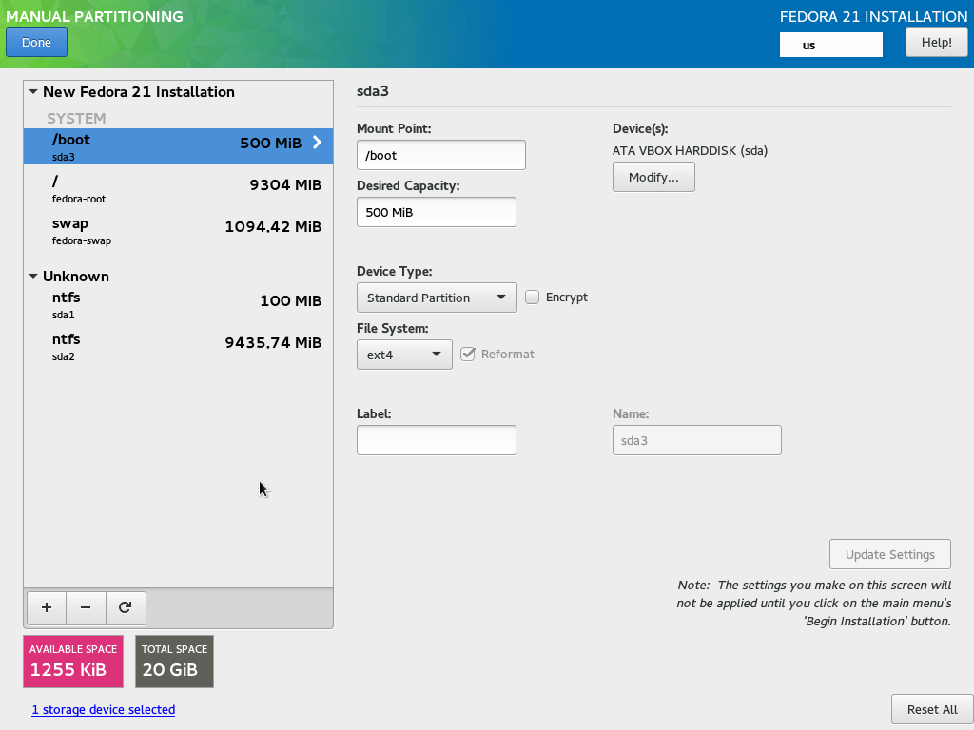This screenshot has width=974, height=730.
Task: Click the ATA VBOX HARDDISK (sda) text
Action: coord(691,151)
